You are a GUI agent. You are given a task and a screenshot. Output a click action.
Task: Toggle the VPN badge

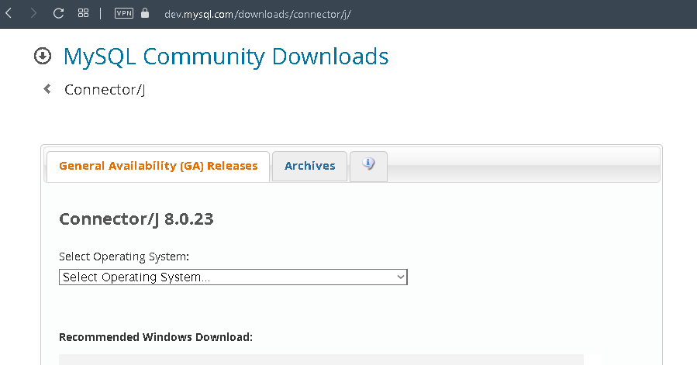[x=124, y=13]
